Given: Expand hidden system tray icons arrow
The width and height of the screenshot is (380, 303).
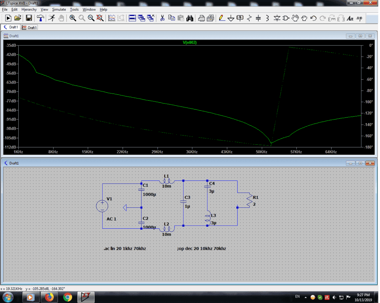Looking at the screenshot, I should point(306,297).
